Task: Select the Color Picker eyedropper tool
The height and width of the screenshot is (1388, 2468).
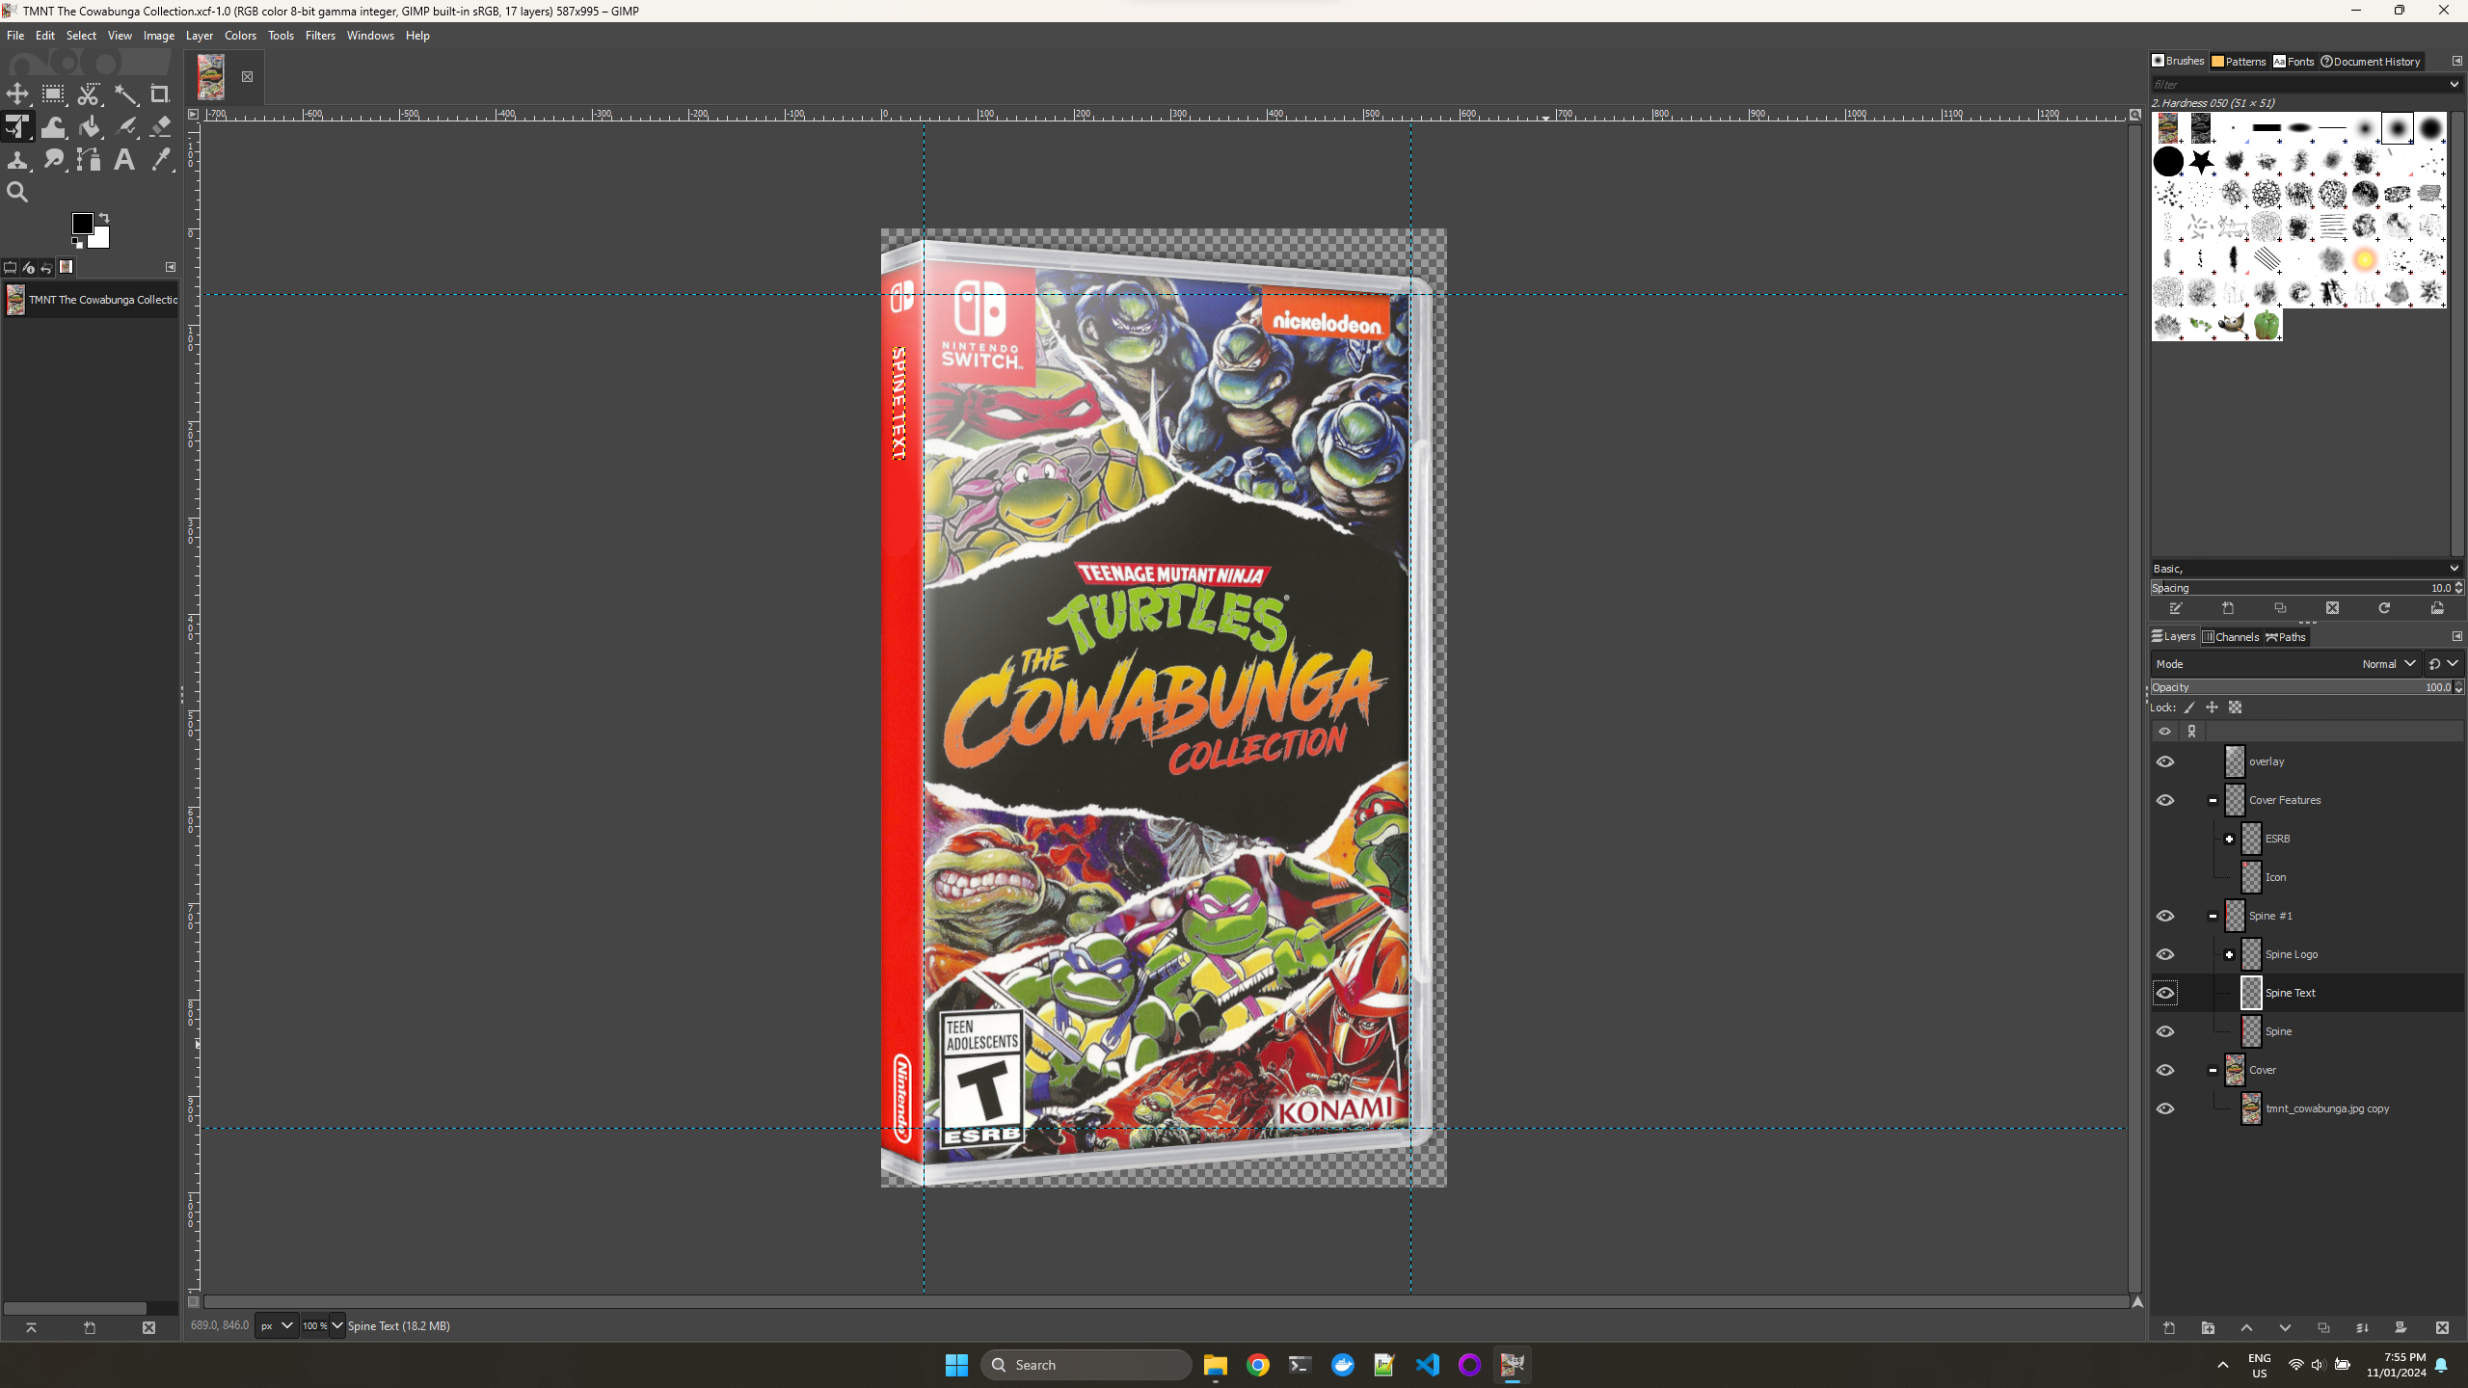Action: (x=160, y=160)
